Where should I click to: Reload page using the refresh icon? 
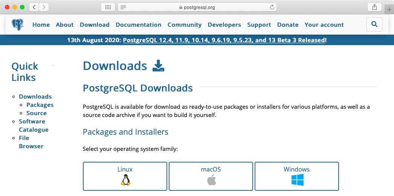click(x=272, y=7)
